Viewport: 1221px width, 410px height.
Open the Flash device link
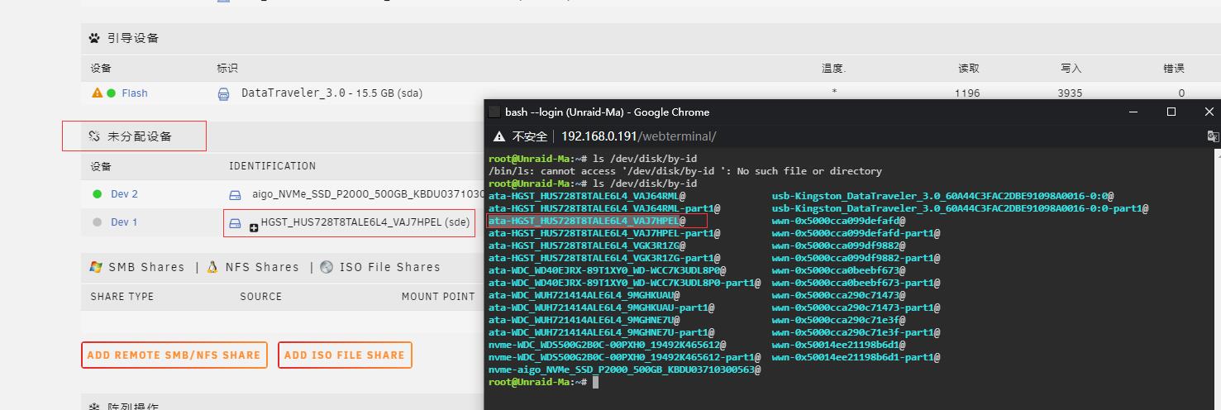[135, 93]
